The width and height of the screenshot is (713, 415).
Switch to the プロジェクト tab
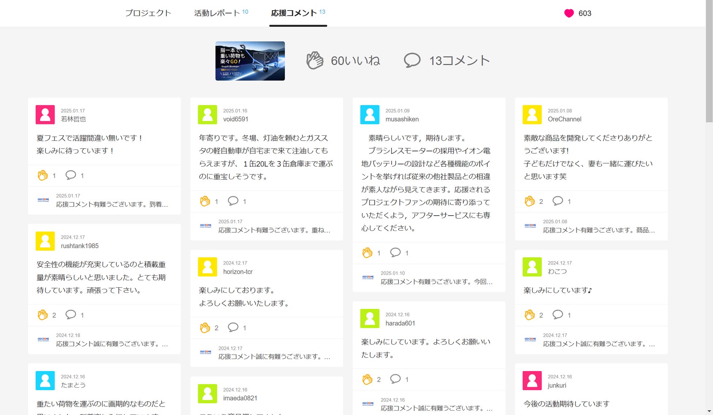click(148, 13)
